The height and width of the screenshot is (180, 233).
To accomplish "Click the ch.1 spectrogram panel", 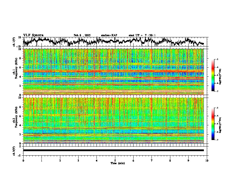I will 114,72.
